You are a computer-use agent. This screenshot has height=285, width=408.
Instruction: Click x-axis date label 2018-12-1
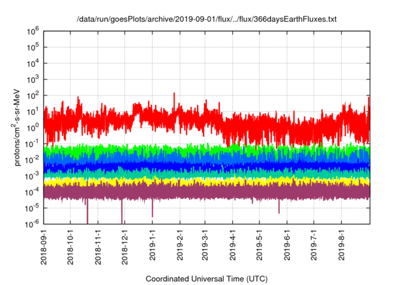point(125,247)
